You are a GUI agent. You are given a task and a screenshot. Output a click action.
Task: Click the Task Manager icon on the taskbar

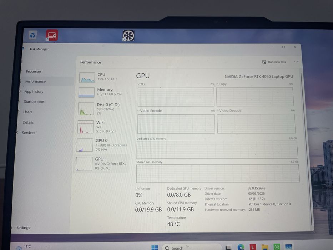click(289, 247)
